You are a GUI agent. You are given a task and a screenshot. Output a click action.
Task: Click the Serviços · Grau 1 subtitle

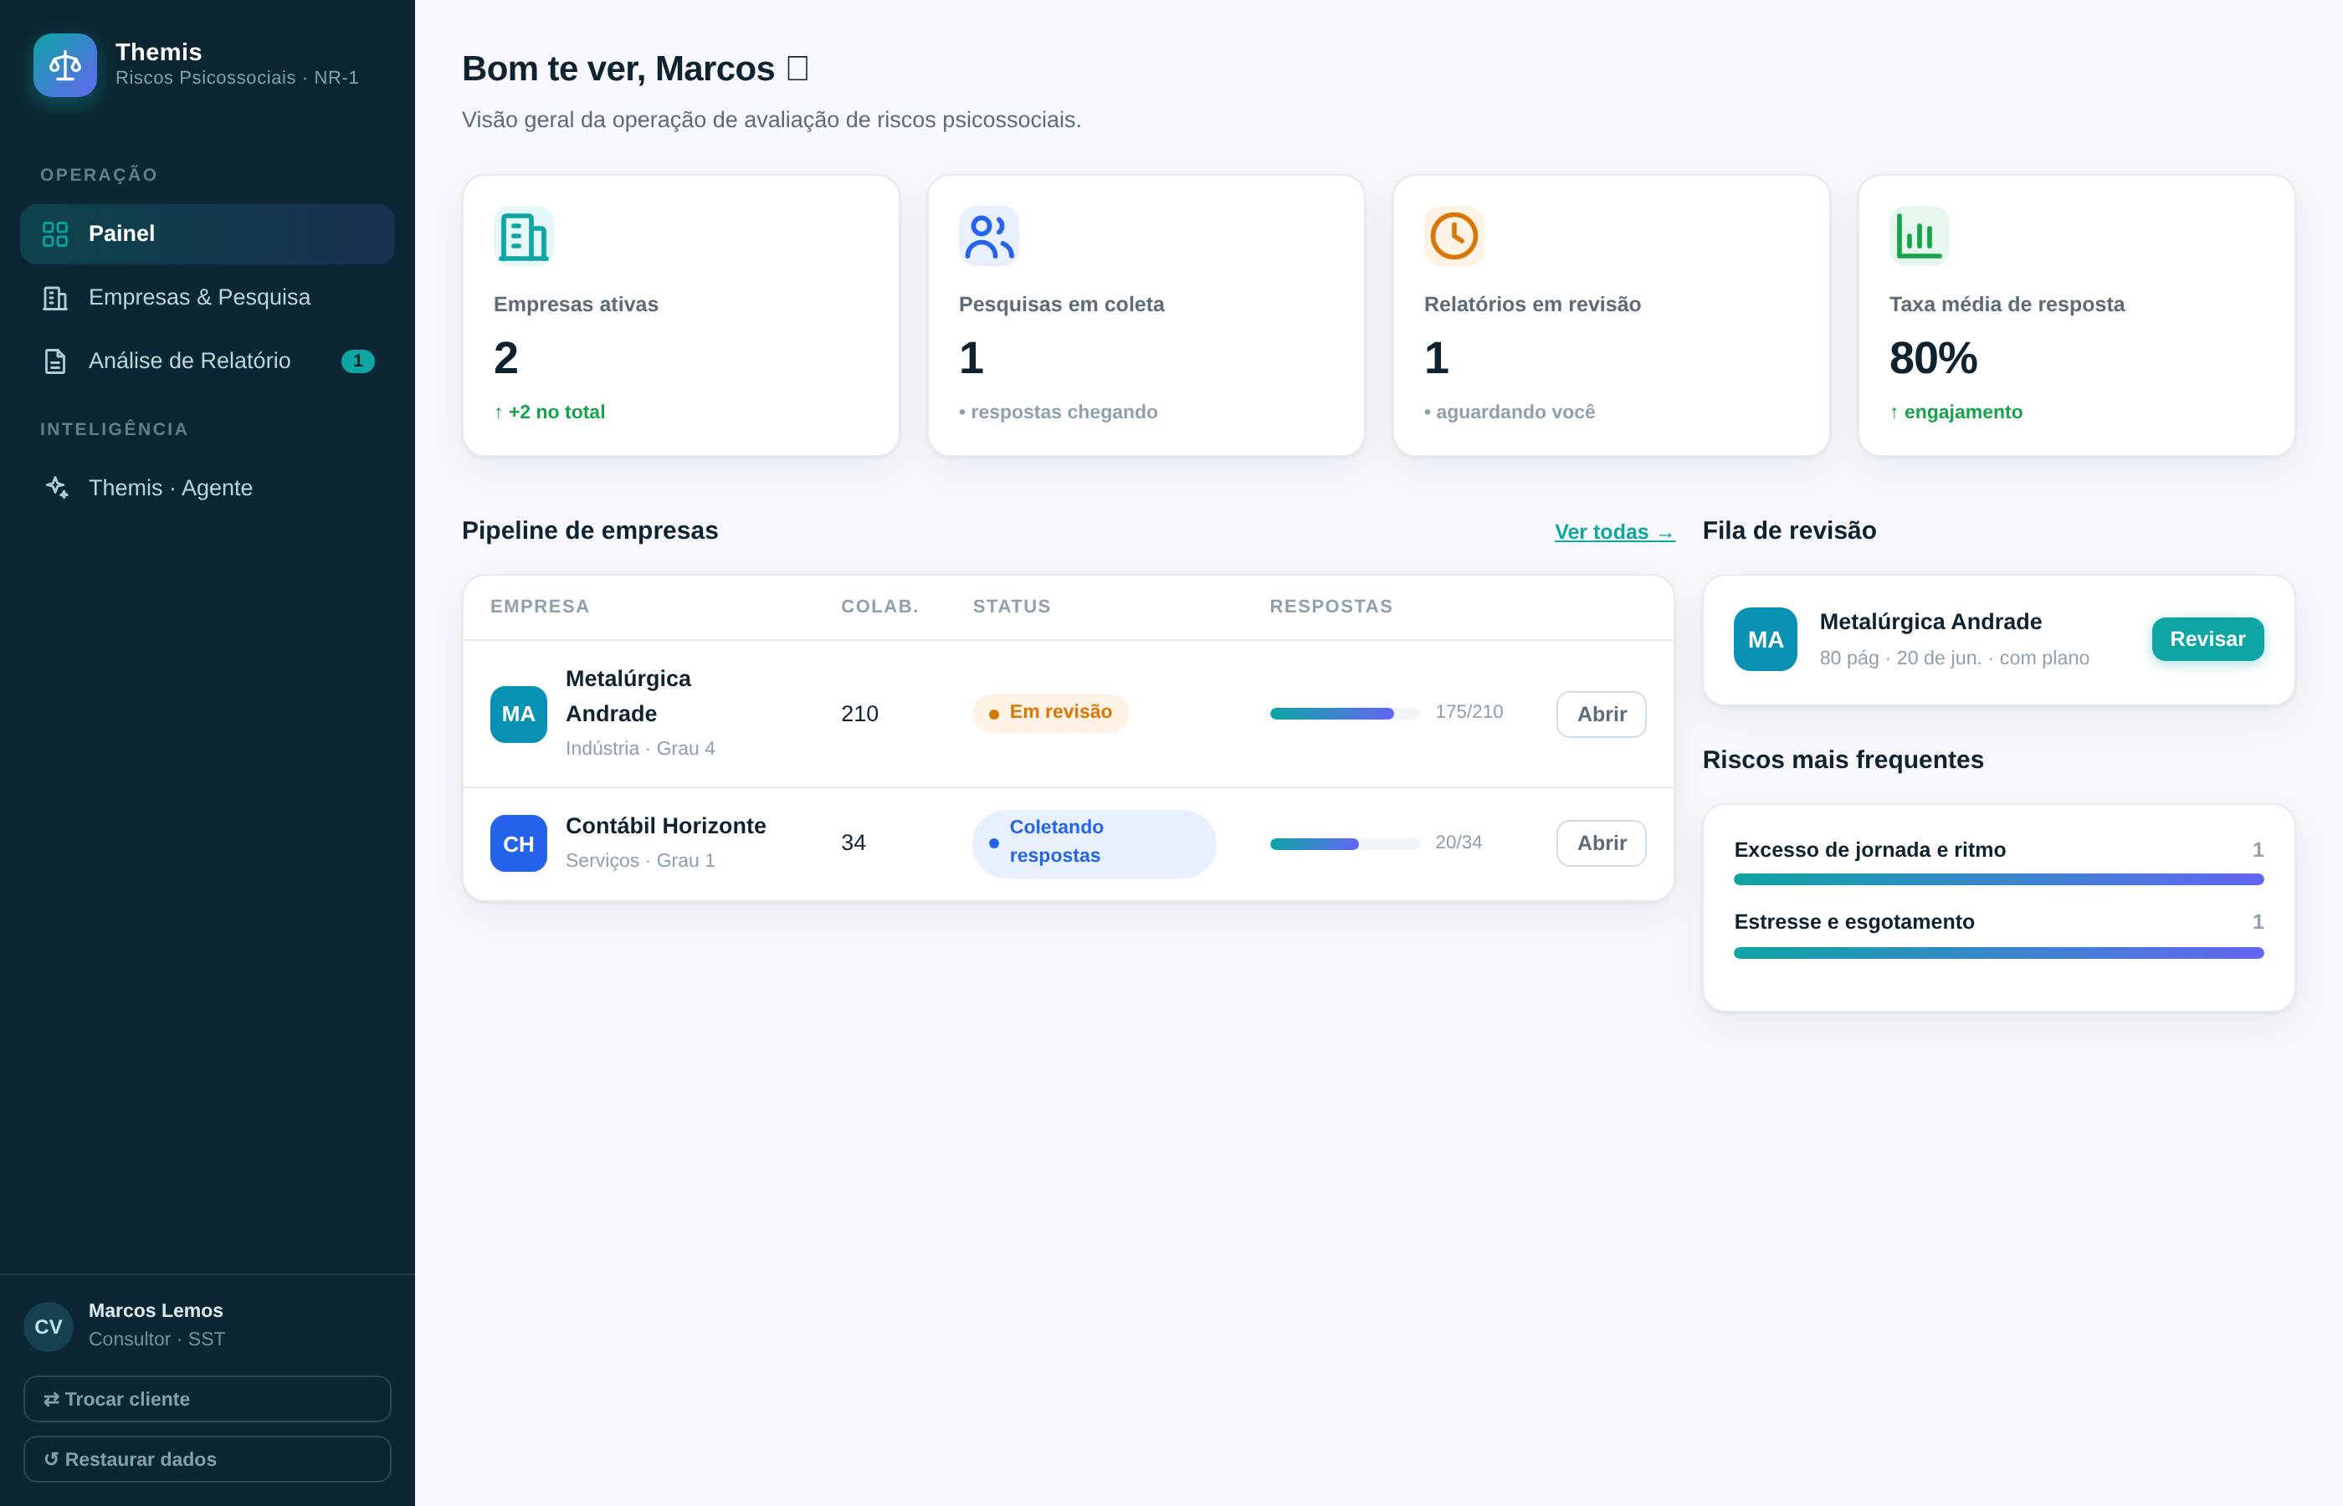pos(639,861)
